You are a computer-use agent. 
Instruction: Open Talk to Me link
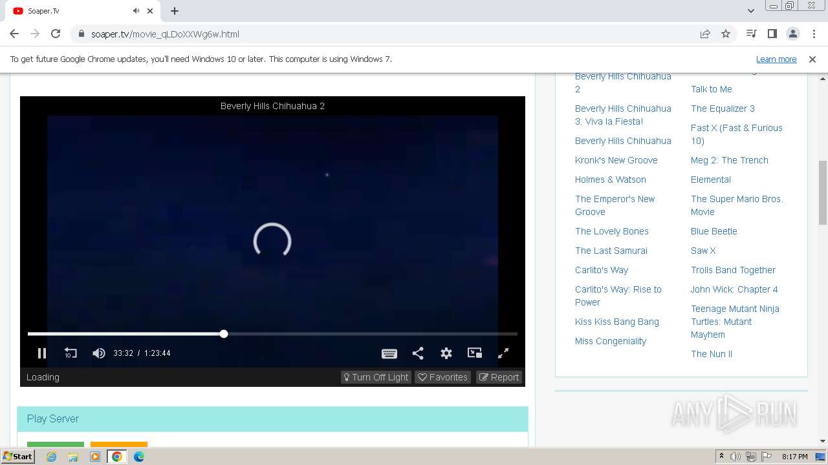tap(711, 89)
